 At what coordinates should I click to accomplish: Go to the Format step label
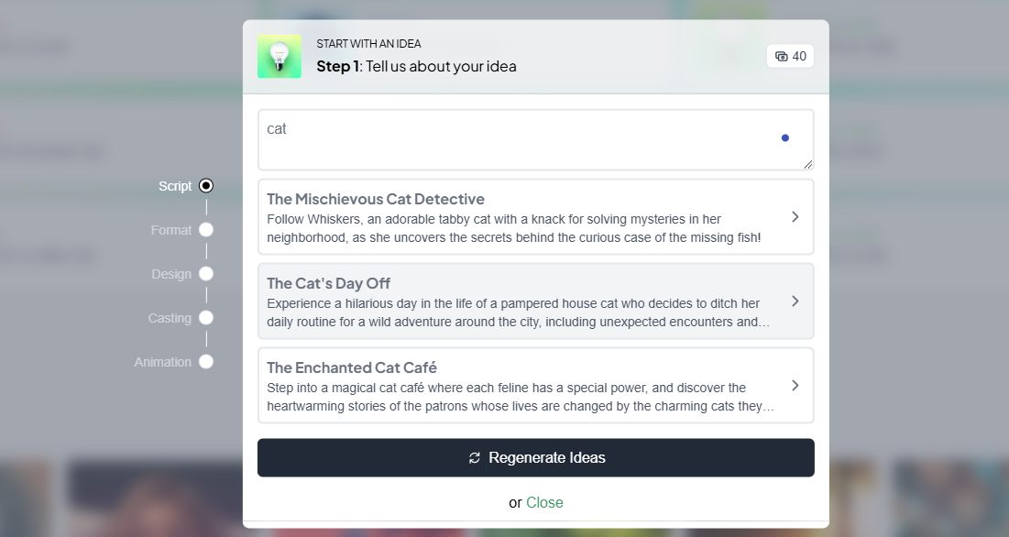click(171, 230)
